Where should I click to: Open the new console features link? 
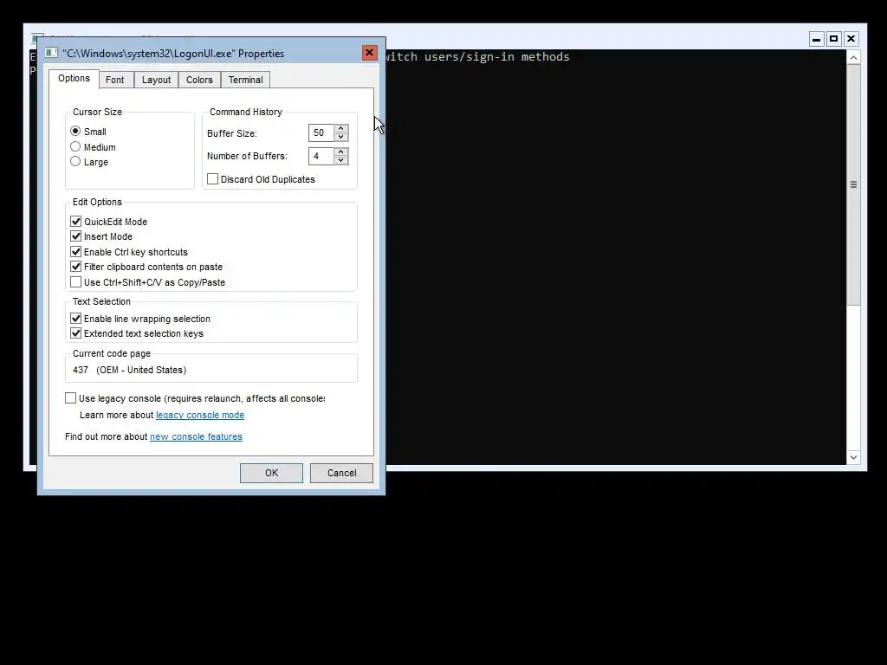tap(196, 436)
